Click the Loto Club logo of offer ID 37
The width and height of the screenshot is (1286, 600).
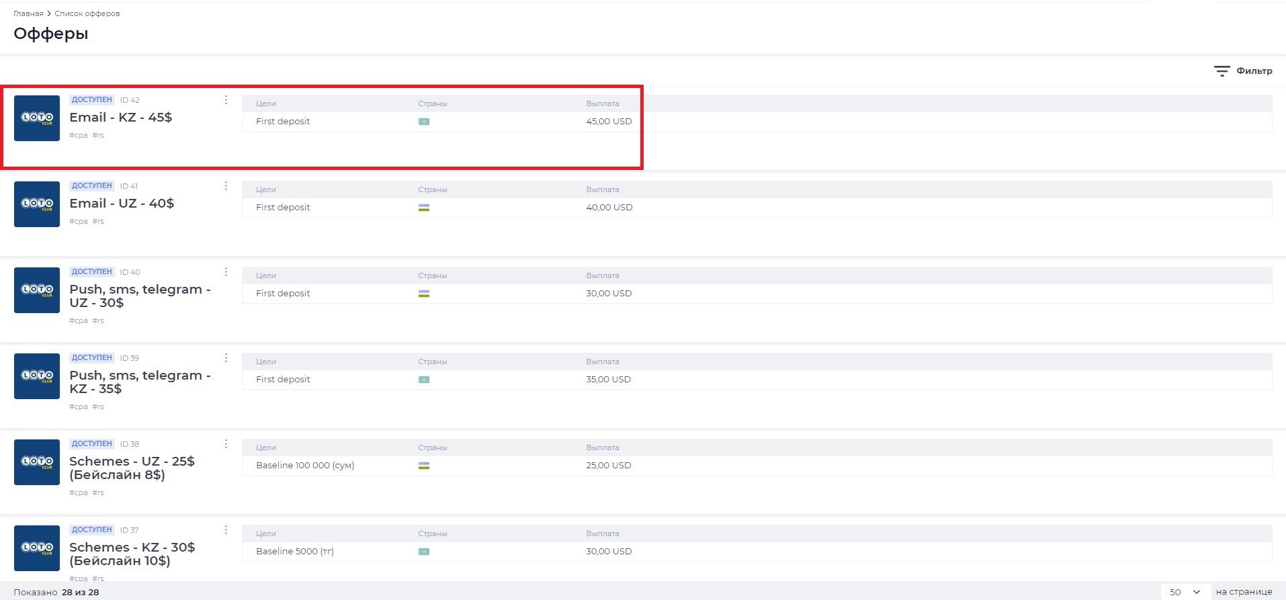(37, 548)
